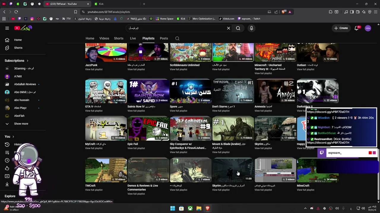This screenshot has height=213, width=380.
Task: Go back with the browser back arrow
Action: 4,12
